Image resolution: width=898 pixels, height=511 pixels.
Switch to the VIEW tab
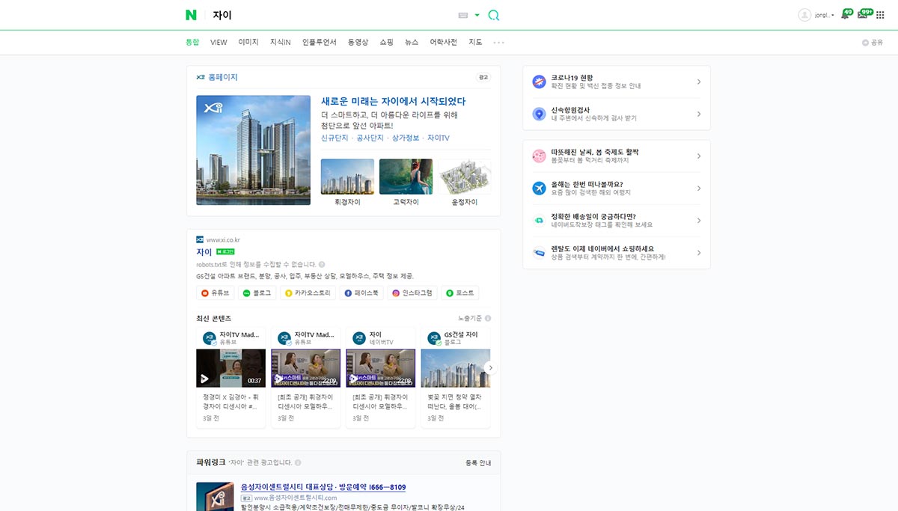[x=219, y=42]
